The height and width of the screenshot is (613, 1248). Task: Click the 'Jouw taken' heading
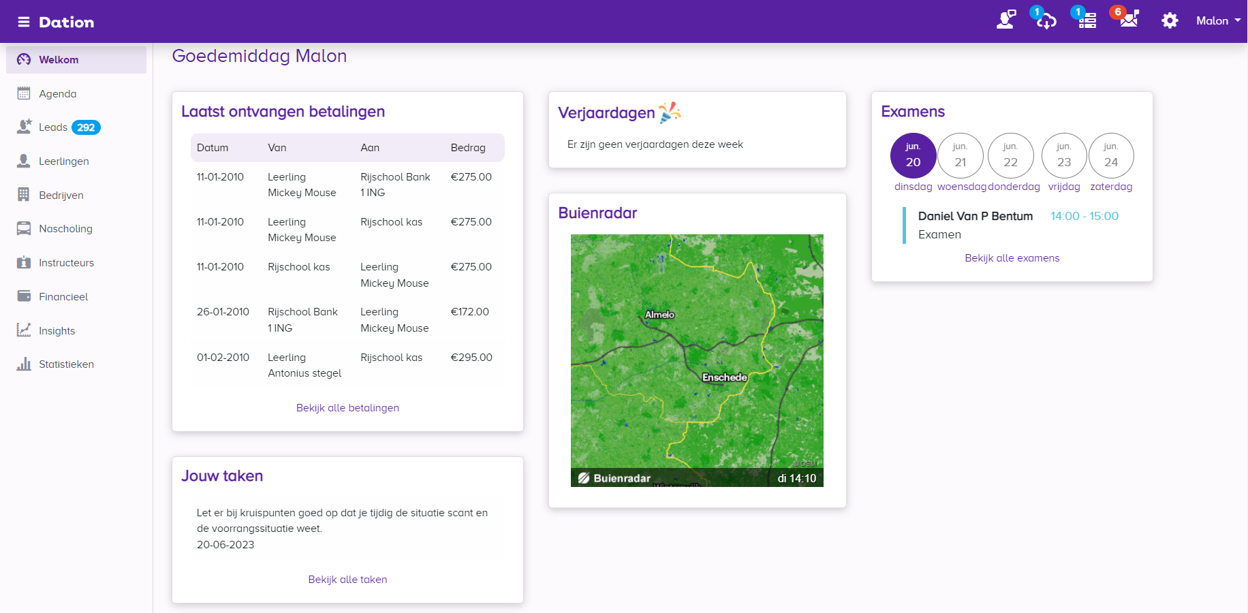(222, 476)
